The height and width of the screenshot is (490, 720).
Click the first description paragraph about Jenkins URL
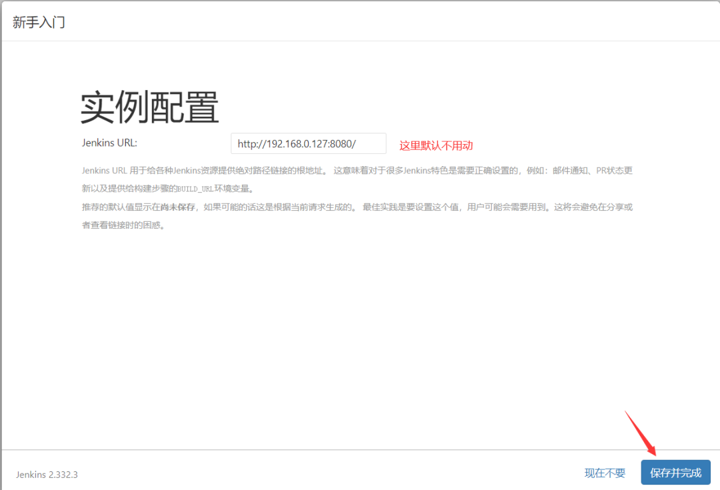tap(267, 170)
